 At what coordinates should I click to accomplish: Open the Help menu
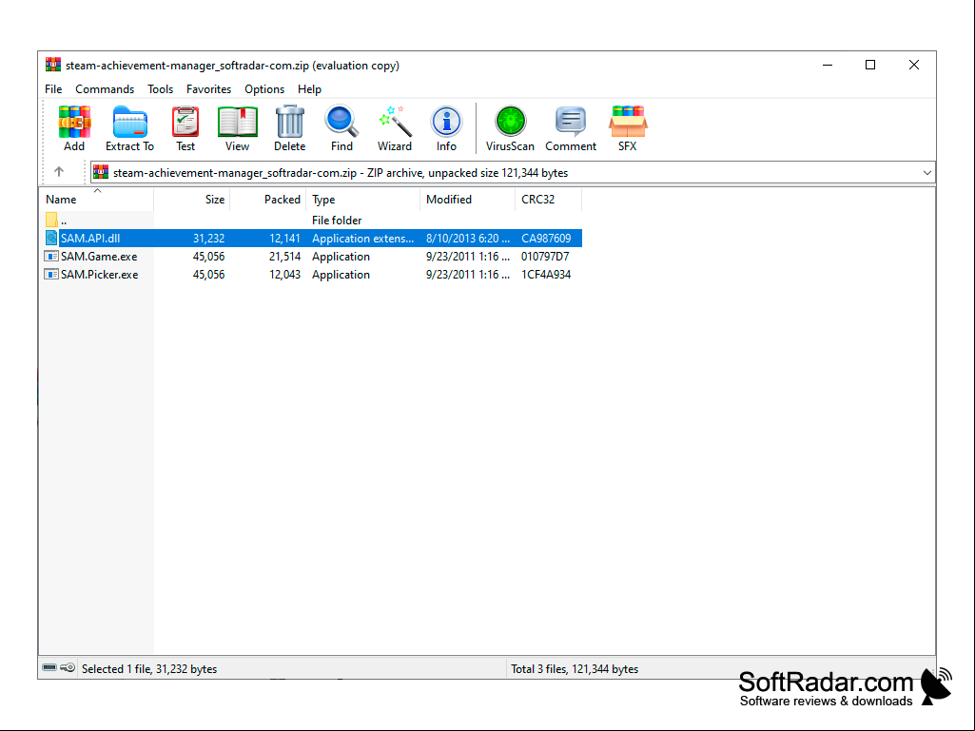pyautogui.click(x=310, y=89)
